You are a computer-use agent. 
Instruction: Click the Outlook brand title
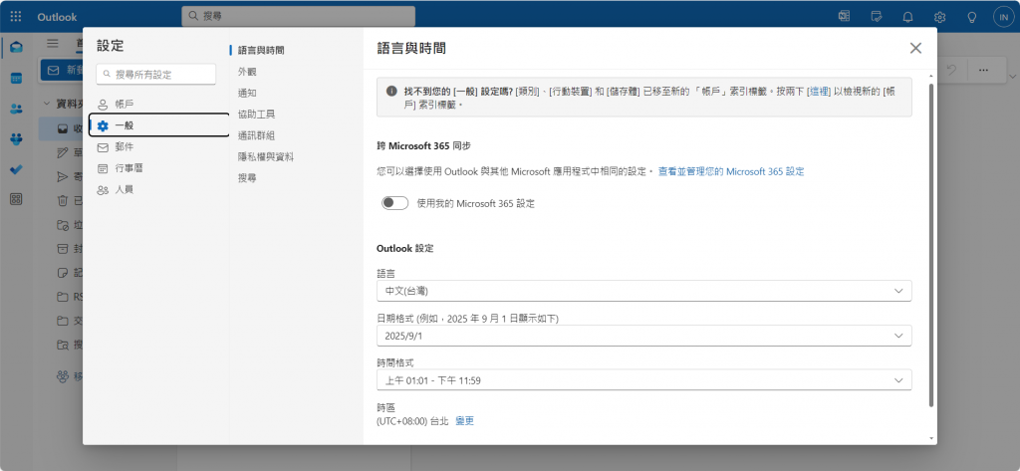57,17
